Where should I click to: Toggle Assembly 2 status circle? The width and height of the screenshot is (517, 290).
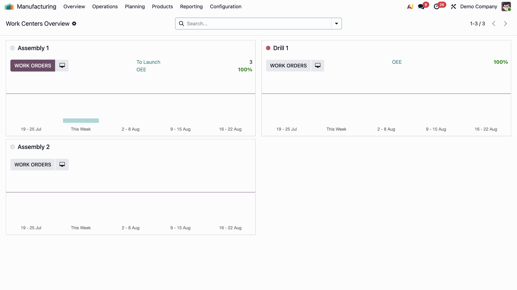click(13, 147)
